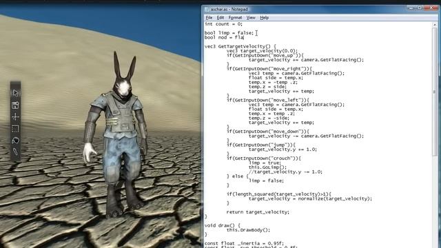Minimize the Notepad window

click(x=411, y=8)
